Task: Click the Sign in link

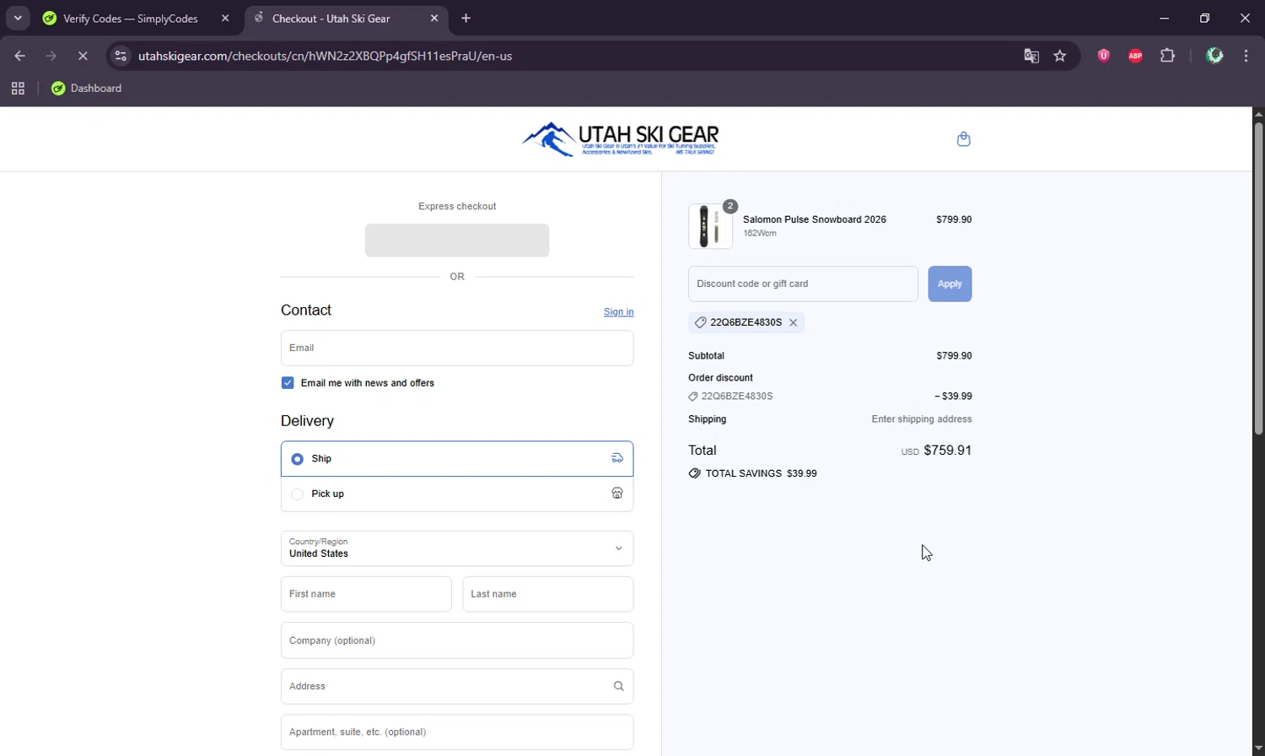Action: tap(618, 312)
